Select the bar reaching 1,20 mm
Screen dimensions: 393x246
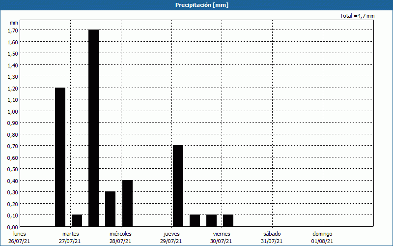(x=60, y=157)
